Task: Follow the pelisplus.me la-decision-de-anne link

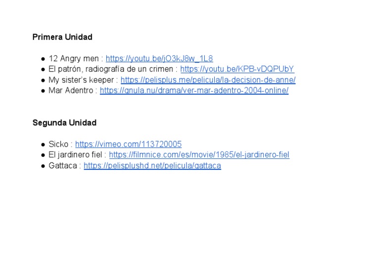Action: 208,80
